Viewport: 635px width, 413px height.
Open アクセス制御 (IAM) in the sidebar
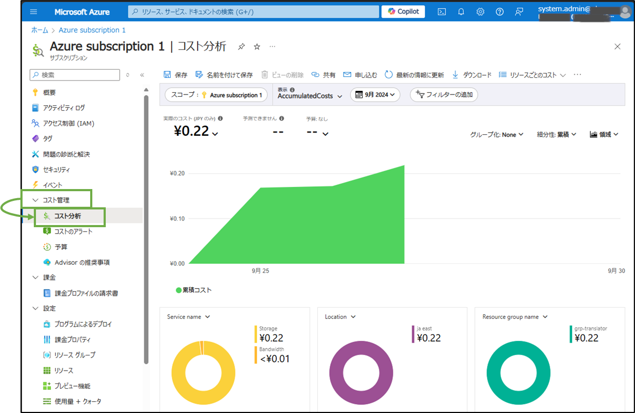(x=68, y=123)
